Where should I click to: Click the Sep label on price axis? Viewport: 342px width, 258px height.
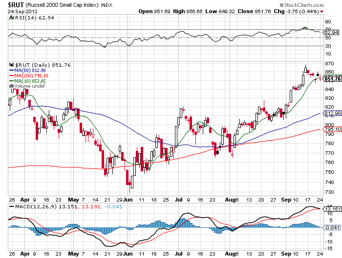pos(286,200)
